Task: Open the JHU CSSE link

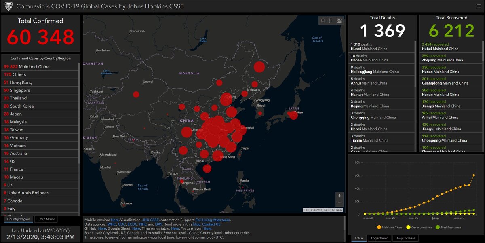Action: click(x=150, y=220)
